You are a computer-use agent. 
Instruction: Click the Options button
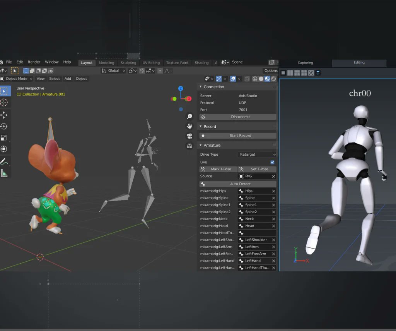[x=271, y=70]
